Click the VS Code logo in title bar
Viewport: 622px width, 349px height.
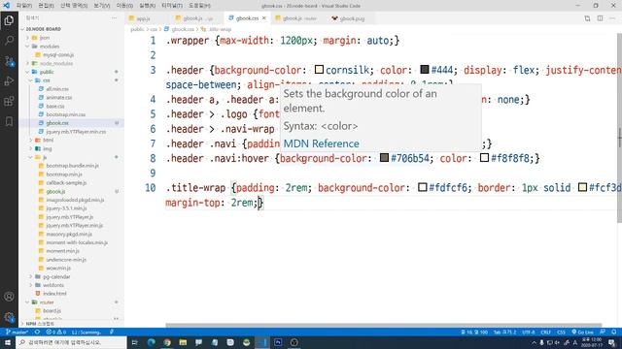7,6
